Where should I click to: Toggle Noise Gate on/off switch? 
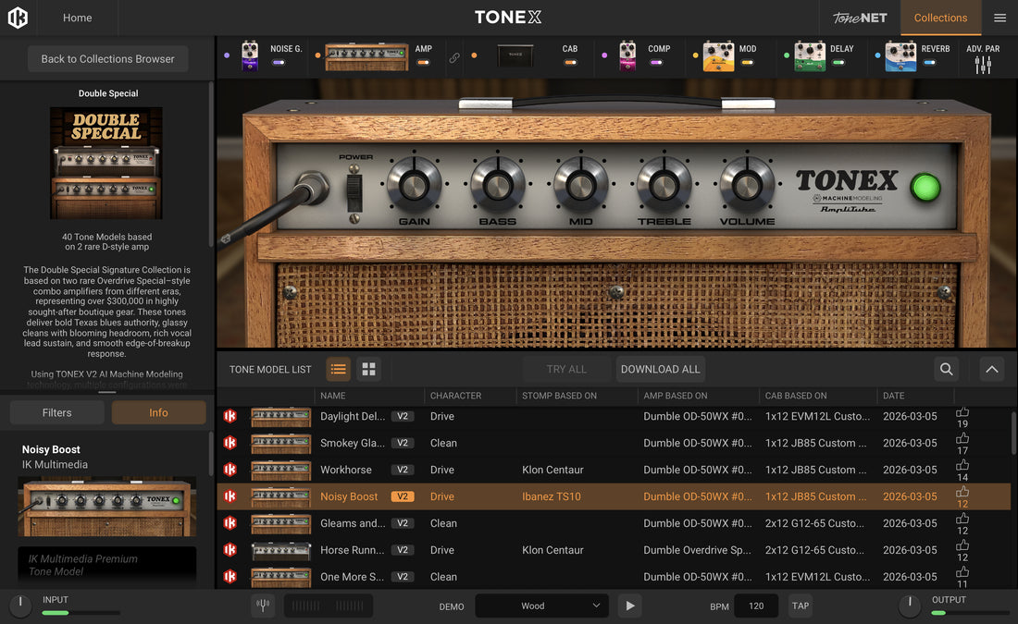[x=279, y=63]
